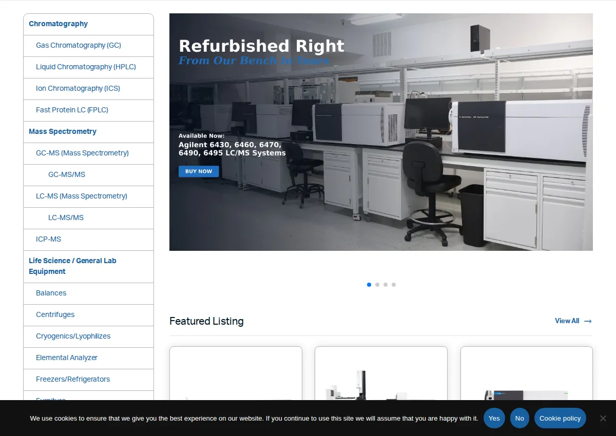This screenshot has width=616, height=436.
Task: Open Cryogenics/Lyophilizes category
Action: [x=73, y=336]
